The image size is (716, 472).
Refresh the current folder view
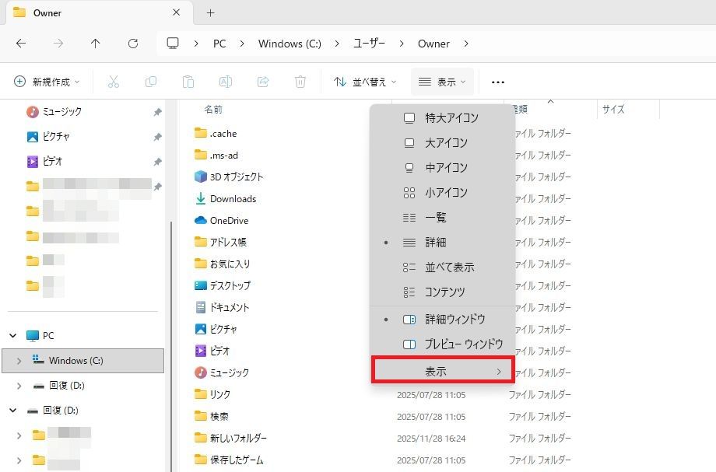click(133, 44)
